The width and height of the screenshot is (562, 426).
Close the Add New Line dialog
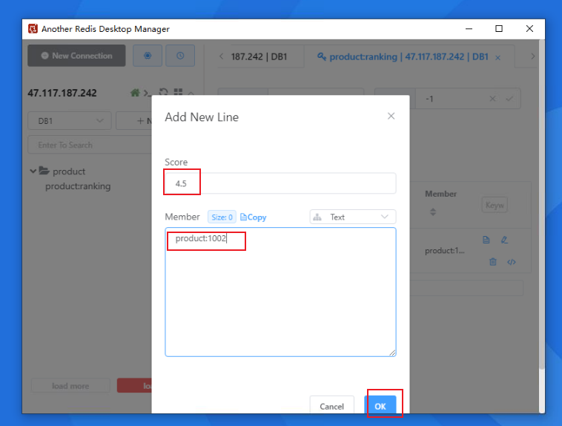pyautogui.click(x=391, y=116)
